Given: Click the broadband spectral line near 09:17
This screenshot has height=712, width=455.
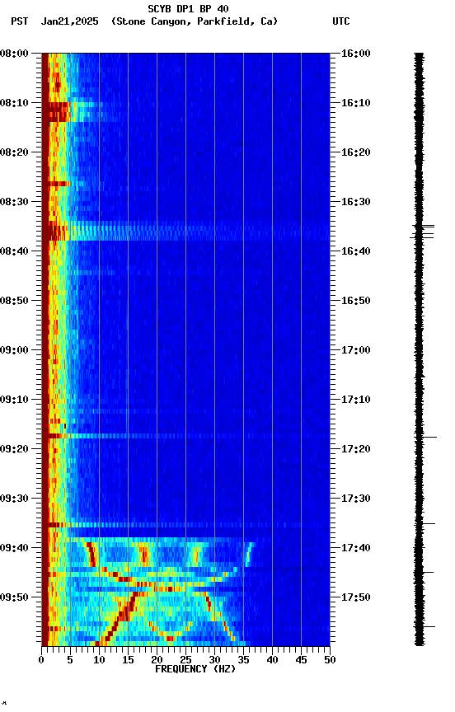Looking at the screenshot, I should (185, 436).
